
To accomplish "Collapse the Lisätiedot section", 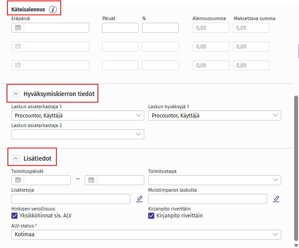I will click(16, 158).
